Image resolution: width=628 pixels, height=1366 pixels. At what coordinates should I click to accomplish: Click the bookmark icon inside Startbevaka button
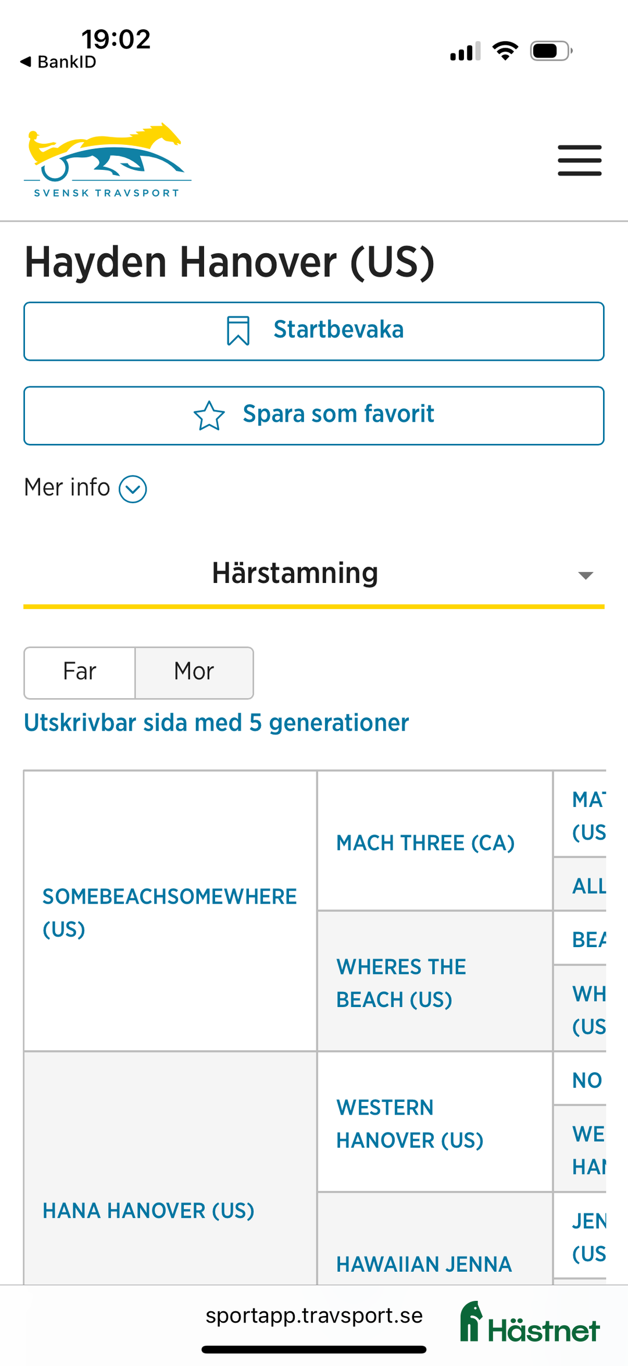238,330
